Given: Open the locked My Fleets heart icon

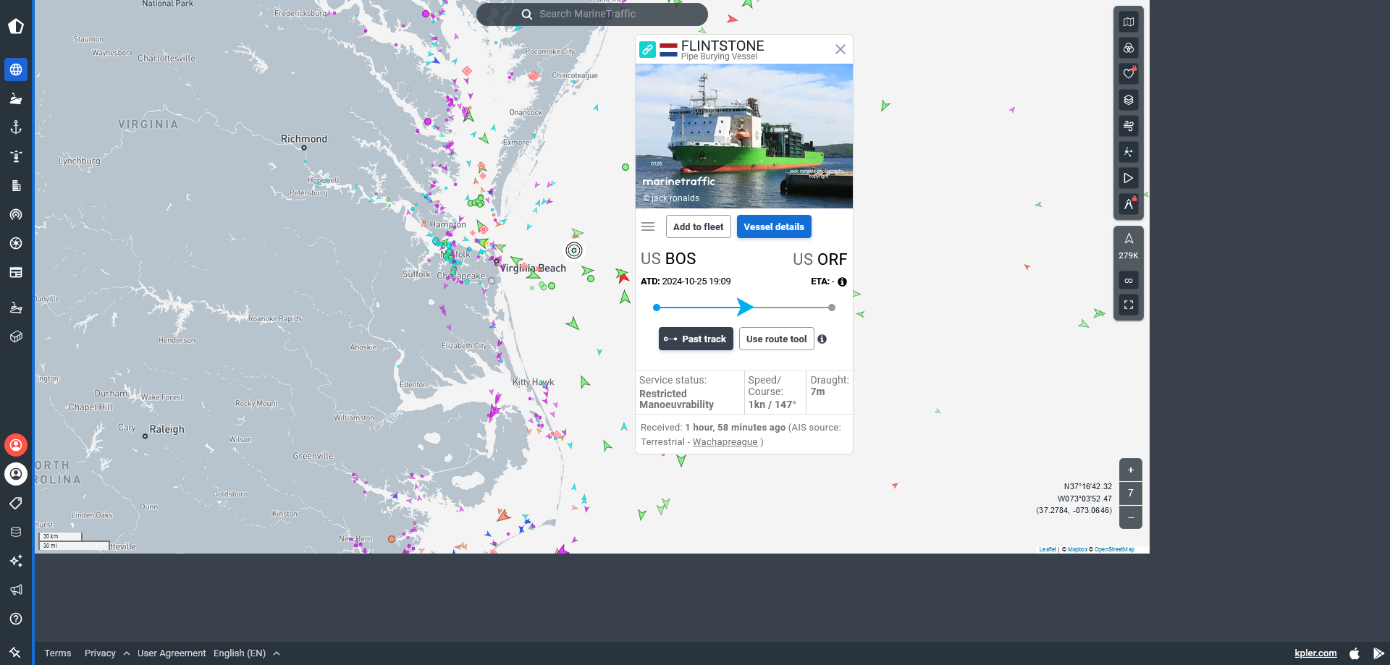Looking at the screenshot, I should pos(1129,74).
